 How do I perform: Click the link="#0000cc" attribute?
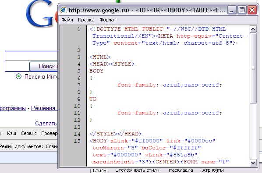[x=191, y=141]
